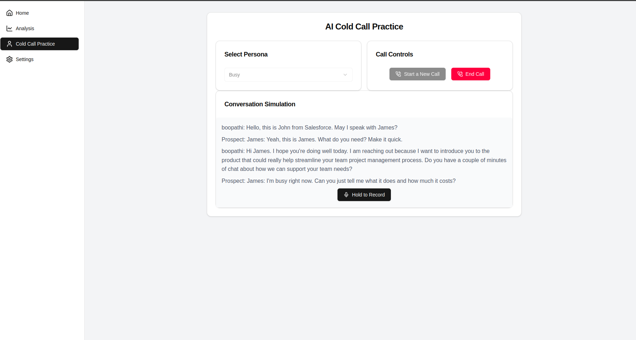Click the first boopathi greeting message
The image size is (636, 340).
[x=309, y=128]
